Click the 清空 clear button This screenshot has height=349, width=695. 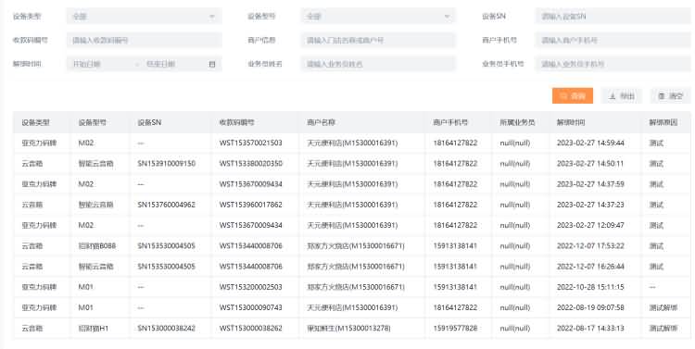pyautogui.click(x=670, y=95)
